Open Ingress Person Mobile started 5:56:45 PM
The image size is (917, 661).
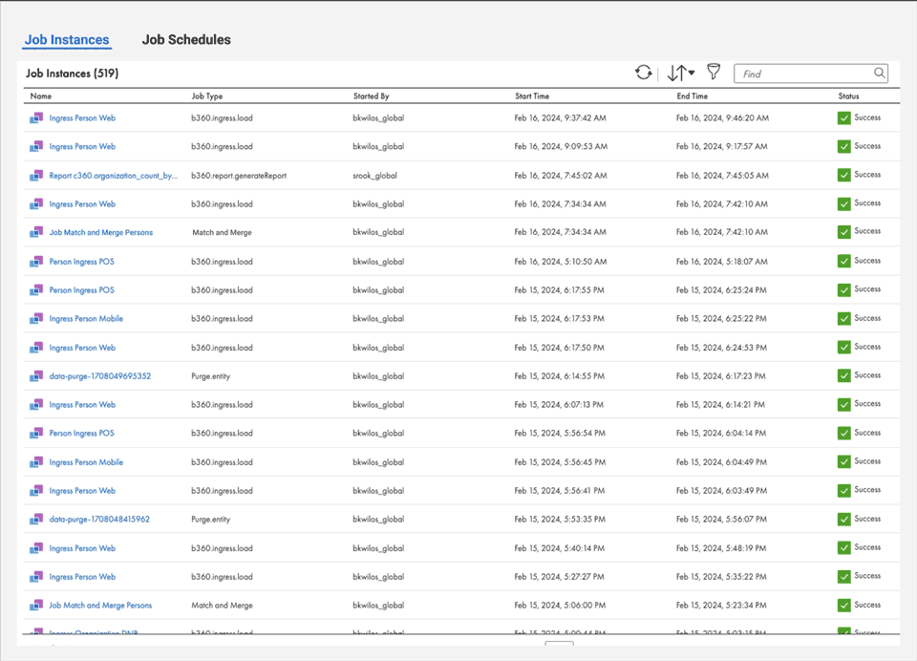(86, 462)
